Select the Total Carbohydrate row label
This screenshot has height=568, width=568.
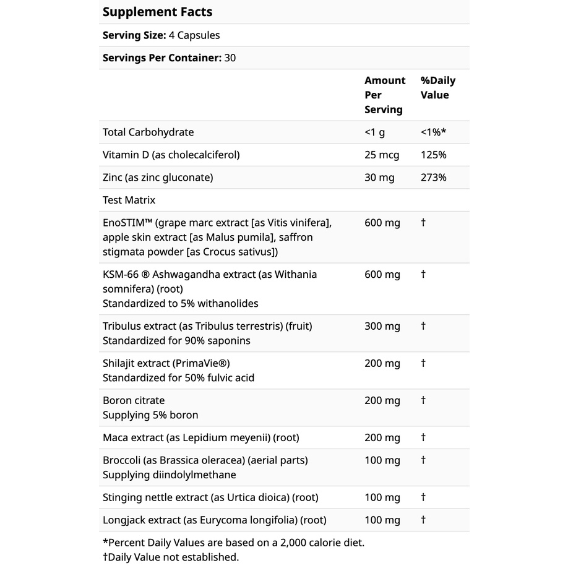[148, 132]
